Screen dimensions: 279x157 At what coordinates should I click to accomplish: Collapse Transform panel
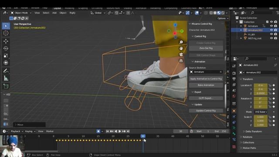click(241, 79)
